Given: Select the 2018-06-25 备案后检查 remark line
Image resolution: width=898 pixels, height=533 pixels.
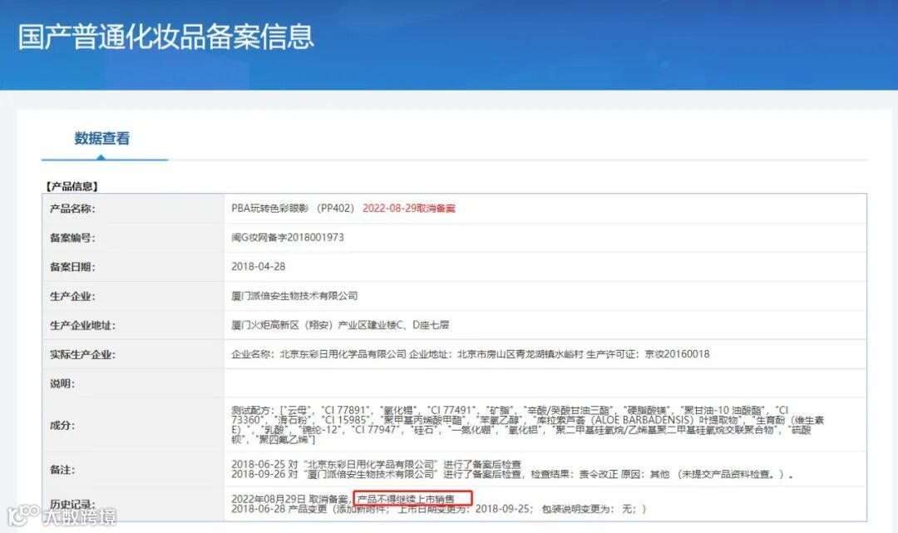Looking at the screenshot, I should coord(377,464).
